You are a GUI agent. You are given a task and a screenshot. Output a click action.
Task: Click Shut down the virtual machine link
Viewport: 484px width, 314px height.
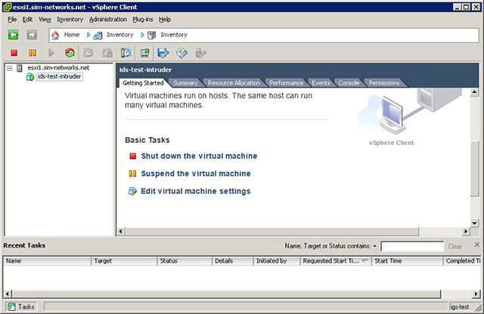[x=199, y=156]
